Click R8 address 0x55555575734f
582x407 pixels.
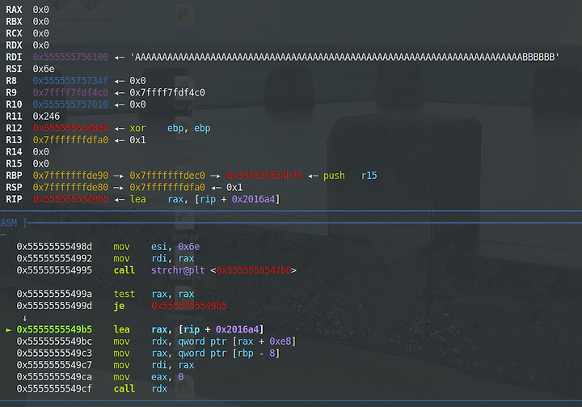tap(70, 81)
